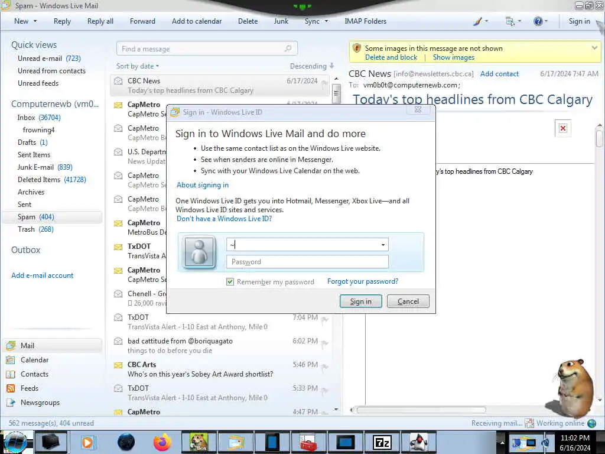Screen dimensions: 605x454
Task: Select Unread feeds quick view
Action: [38, 83]
